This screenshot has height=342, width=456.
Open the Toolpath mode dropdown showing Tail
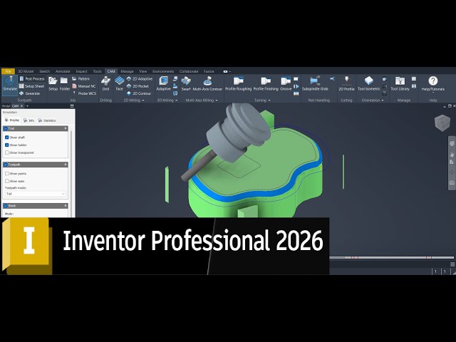(x=36, y=194)
